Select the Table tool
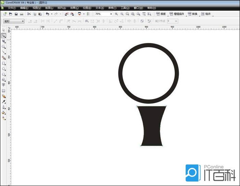Image resolution: width=240 pixels, height=186 pixels. pyautogui.click(x=3, y=91)
